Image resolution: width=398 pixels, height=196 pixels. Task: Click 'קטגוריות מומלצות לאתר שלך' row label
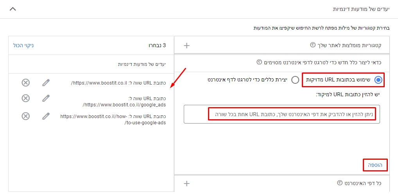[349, 46]
